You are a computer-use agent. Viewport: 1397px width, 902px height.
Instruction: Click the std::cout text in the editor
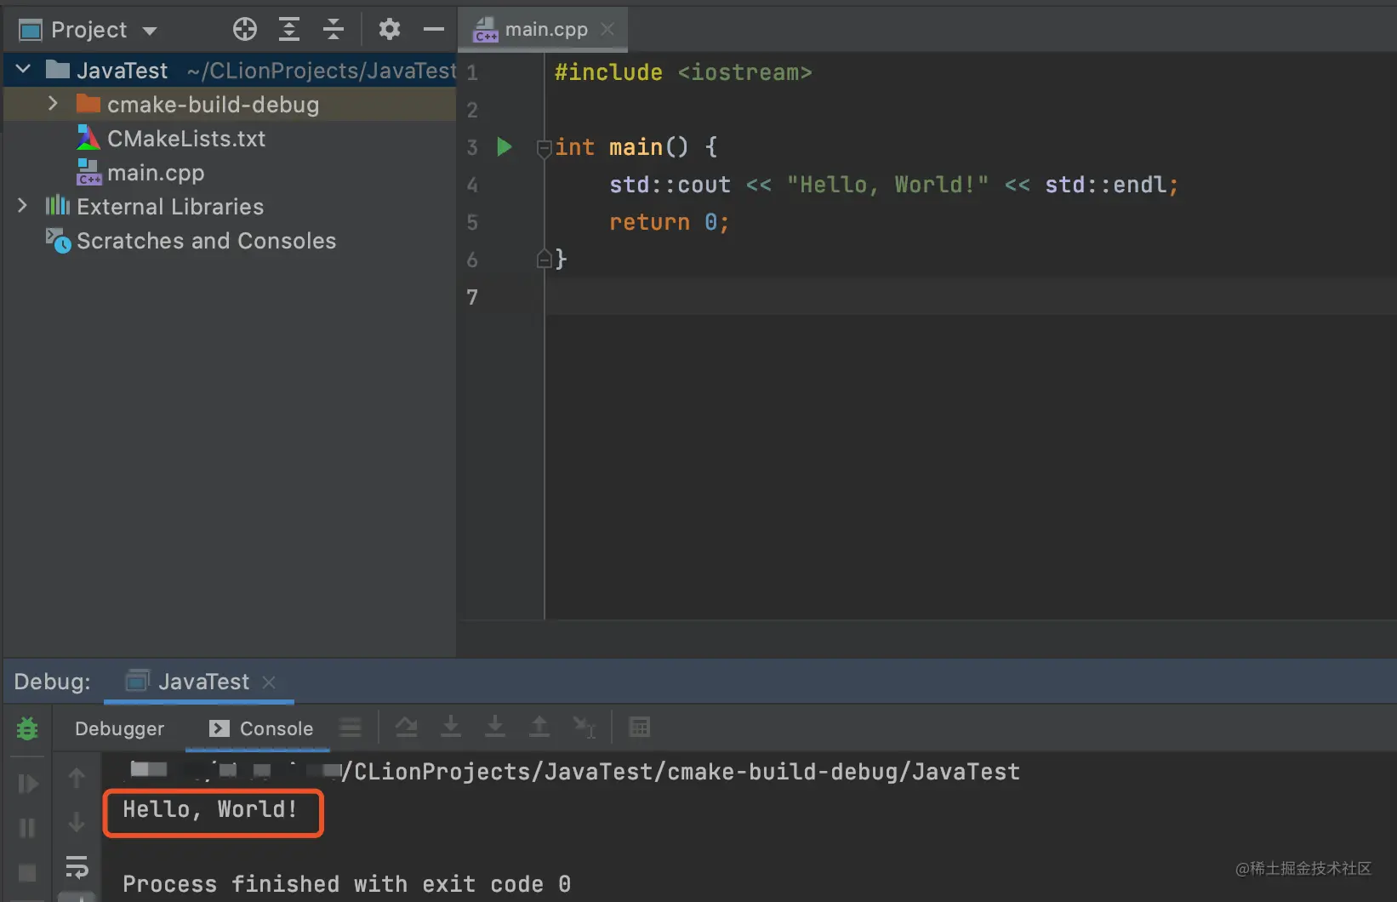[670, 185]
